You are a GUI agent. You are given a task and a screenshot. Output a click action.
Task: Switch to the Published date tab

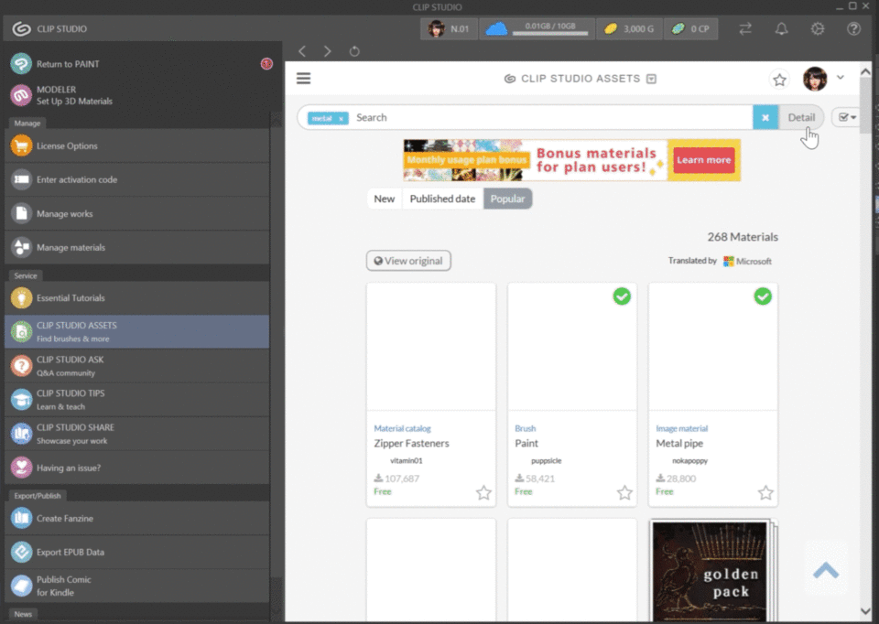tap(442, 199)
